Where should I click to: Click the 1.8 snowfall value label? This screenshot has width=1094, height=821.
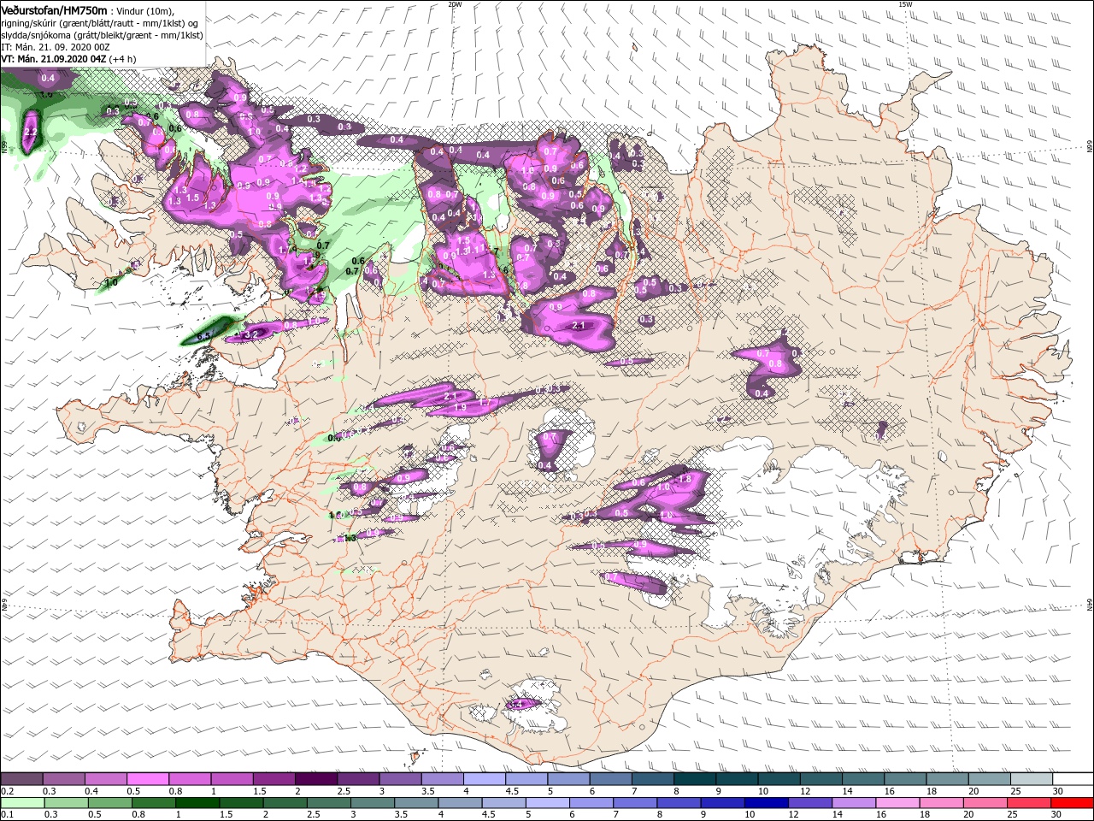tap(684, 480)
